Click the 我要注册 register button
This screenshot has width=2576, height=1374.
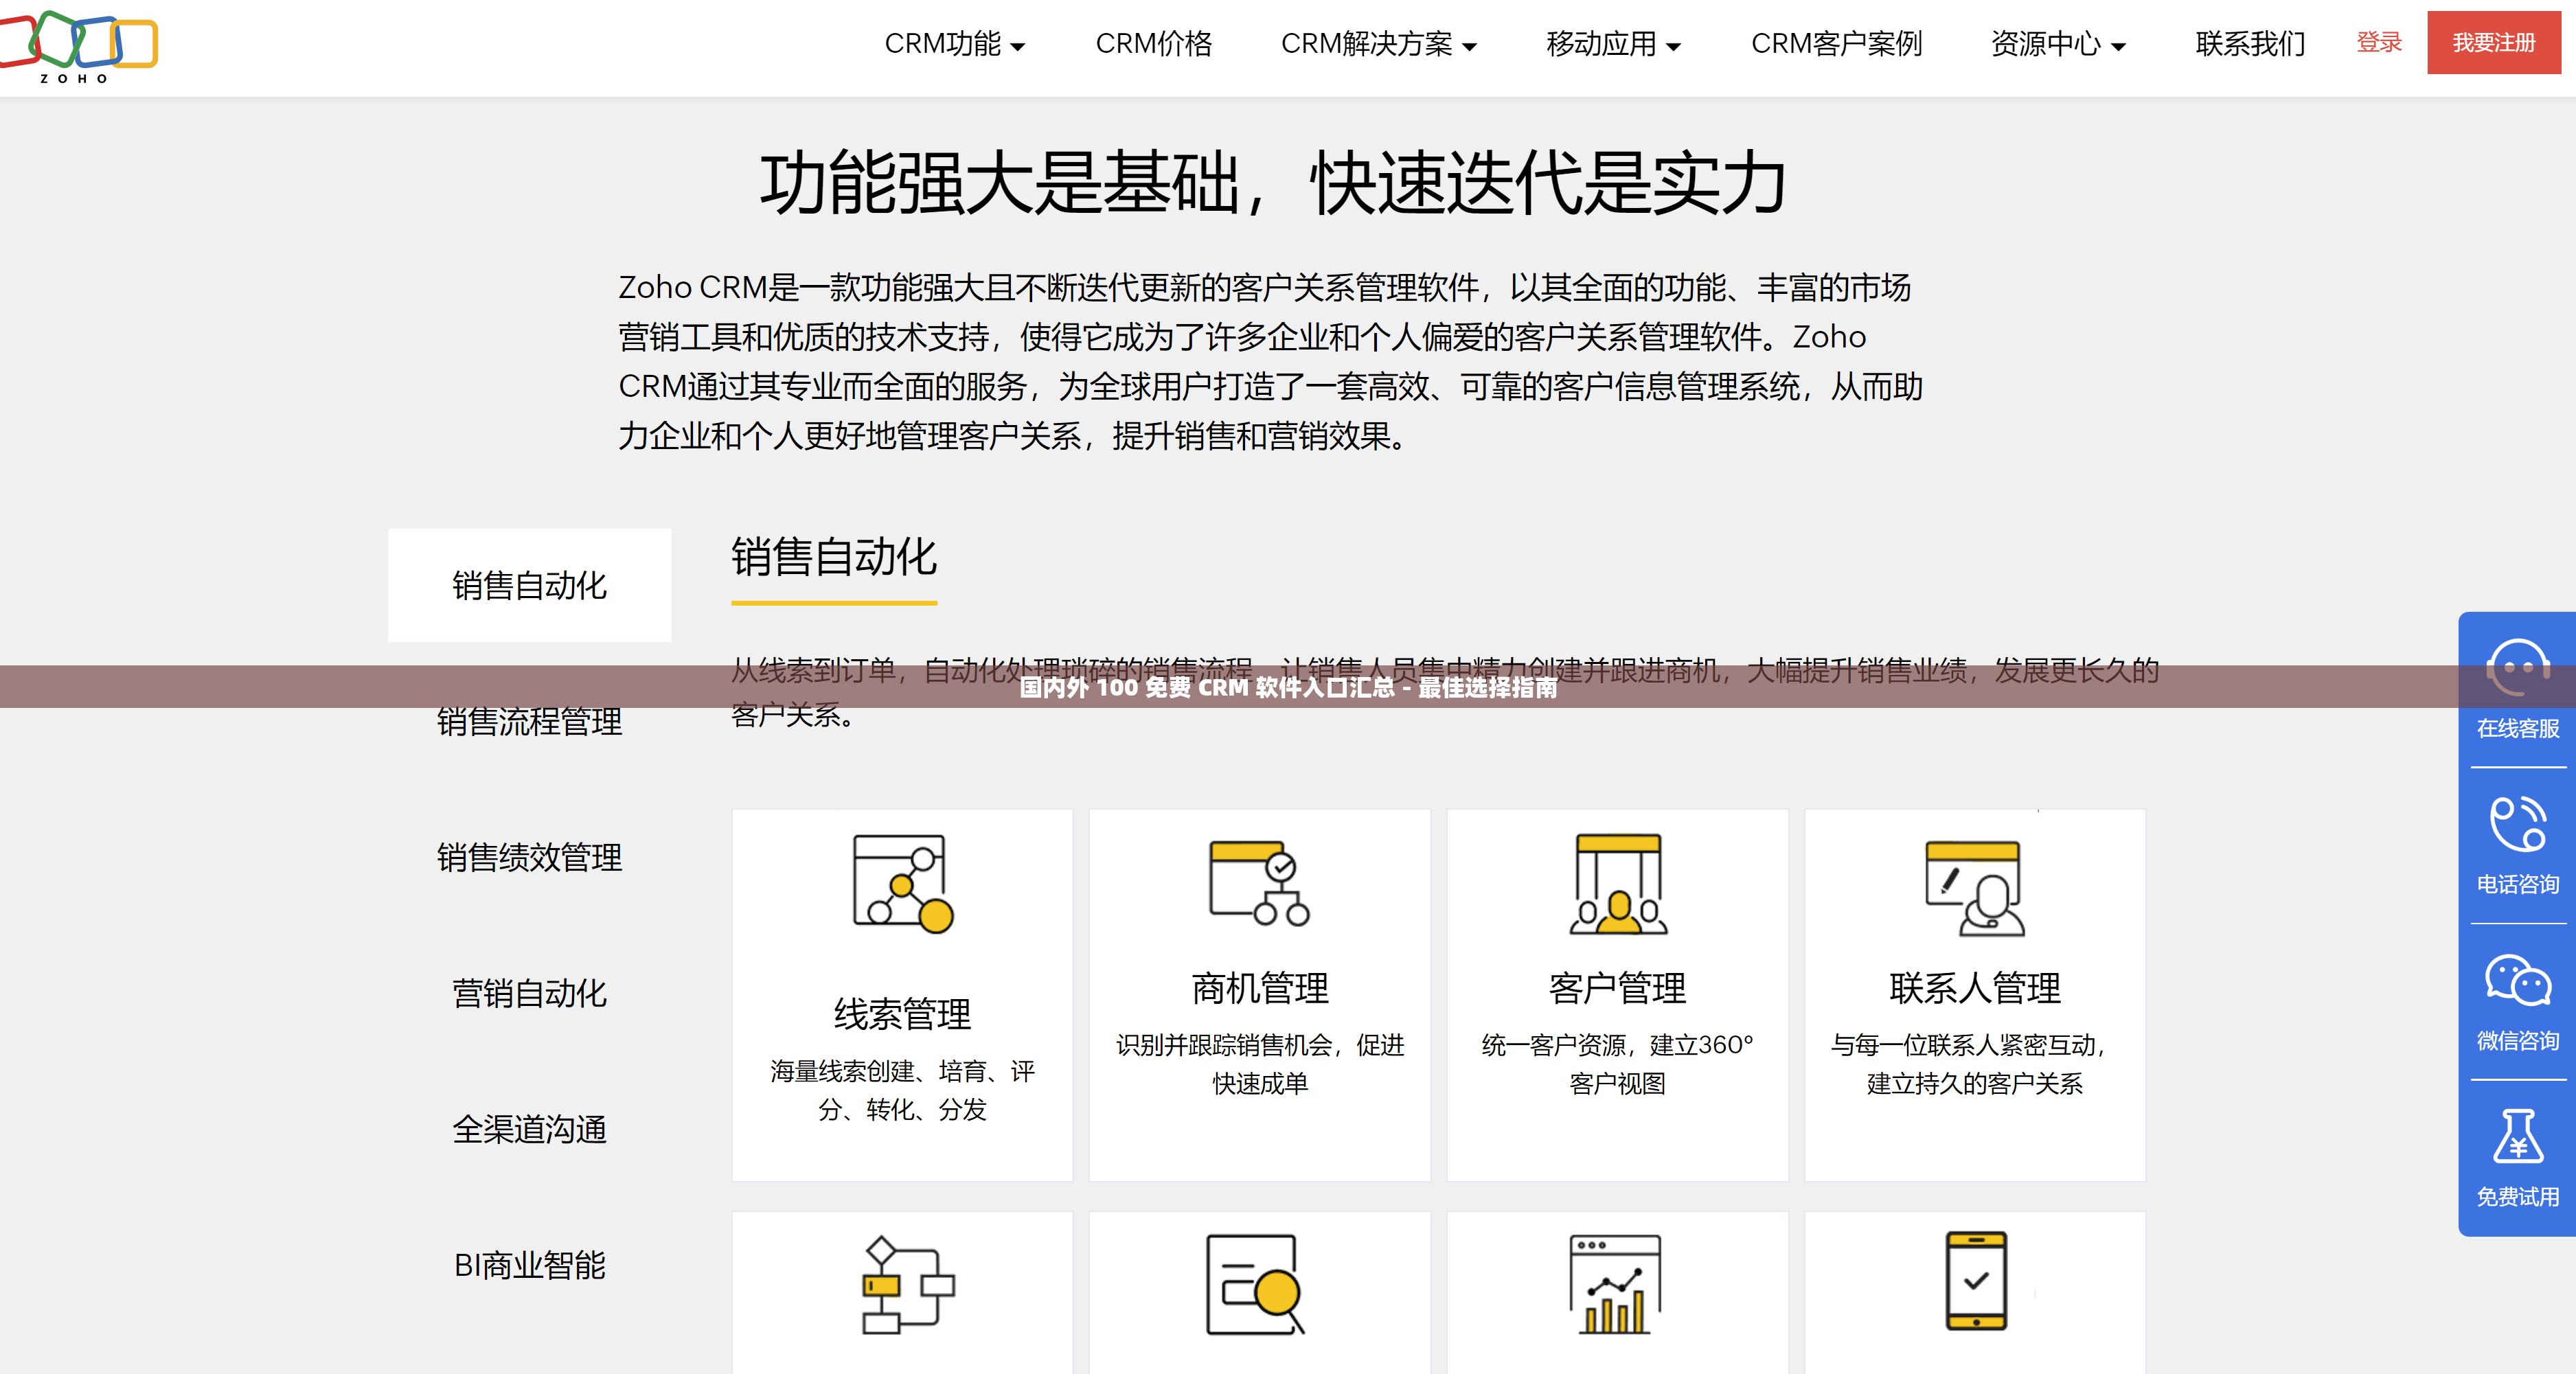[2493, 42]
